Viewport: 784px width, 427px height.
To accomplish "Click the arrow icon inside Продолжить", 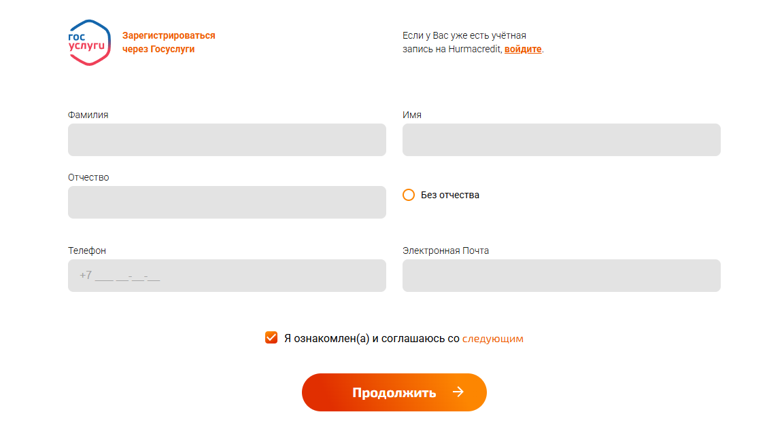I will 458,392.
